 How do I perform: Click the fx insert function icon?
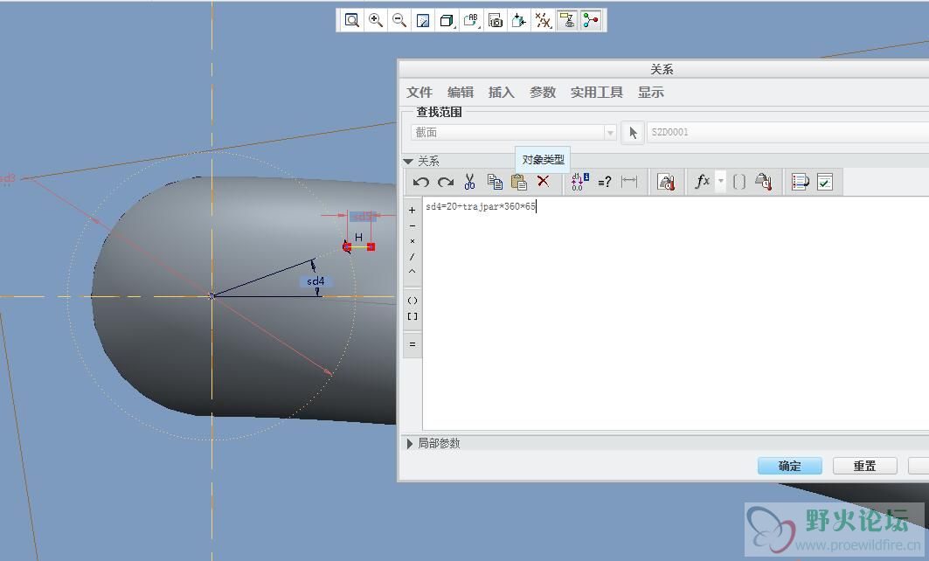pos(702,181)
